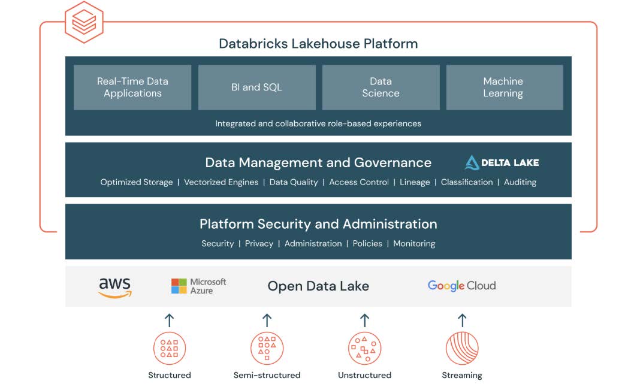Click the Policies label
Screen dimensions: 622x390
click(367, 244)
